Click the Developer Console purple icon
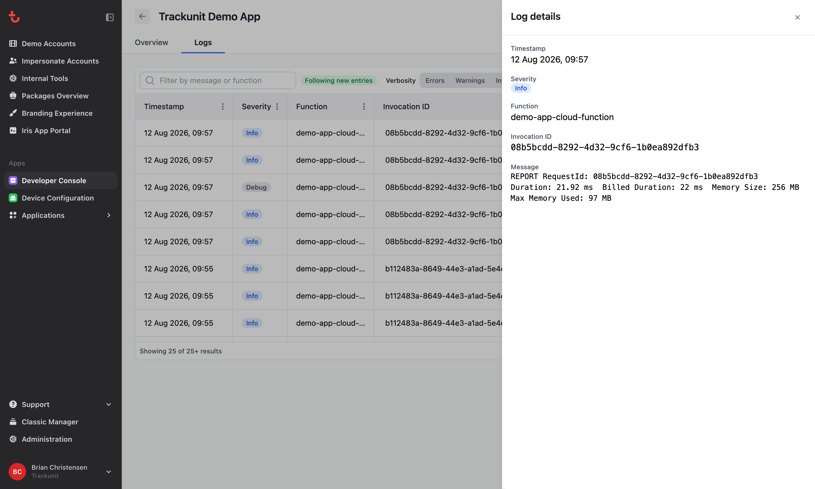The height and width of the screenshot is (489, 815). coord(13,181)
